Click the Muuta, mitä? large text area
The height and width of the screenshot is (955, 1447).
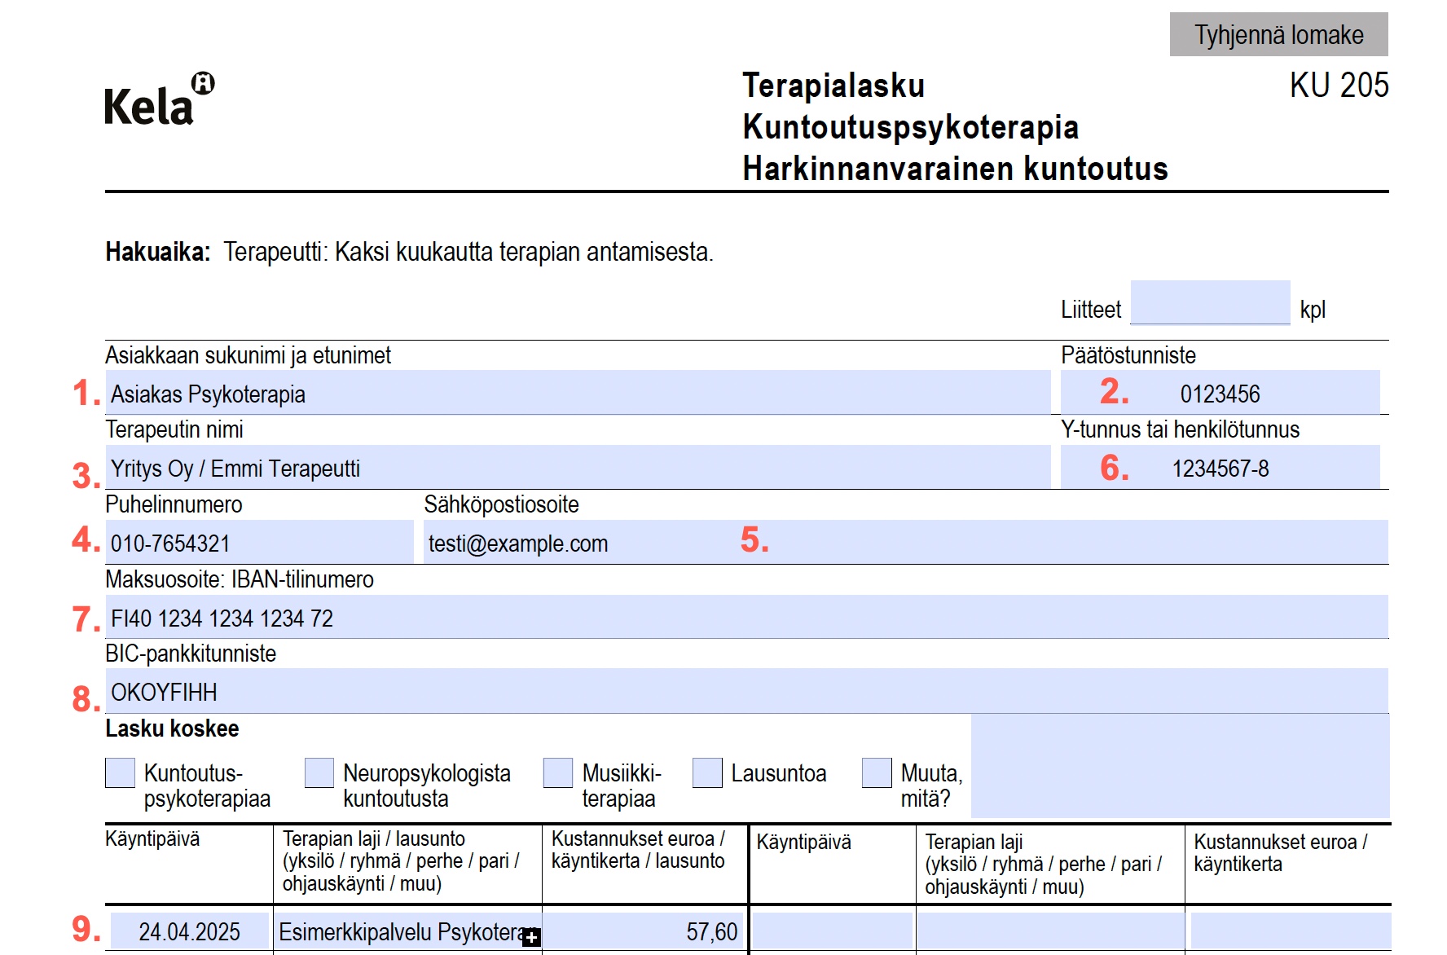point(1179,766)
